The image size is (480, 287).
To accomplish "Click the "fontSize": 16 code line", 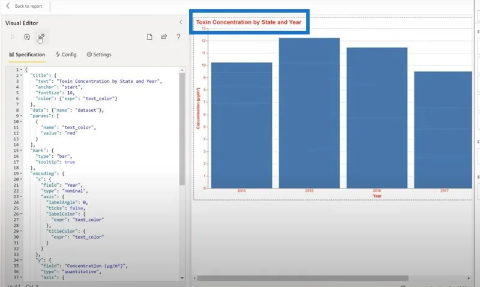I will click(55, 93).
